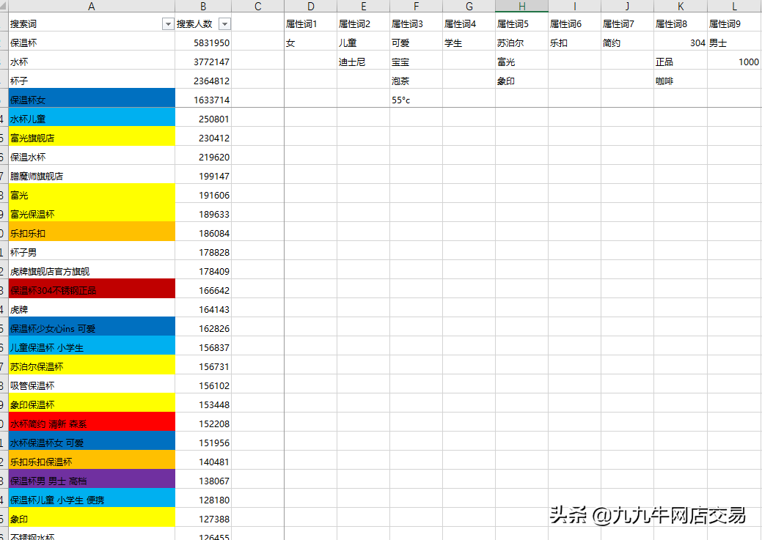Open the 搜索人数 filter dropdown arrow
762x540 pixels.
pos(224,24)
